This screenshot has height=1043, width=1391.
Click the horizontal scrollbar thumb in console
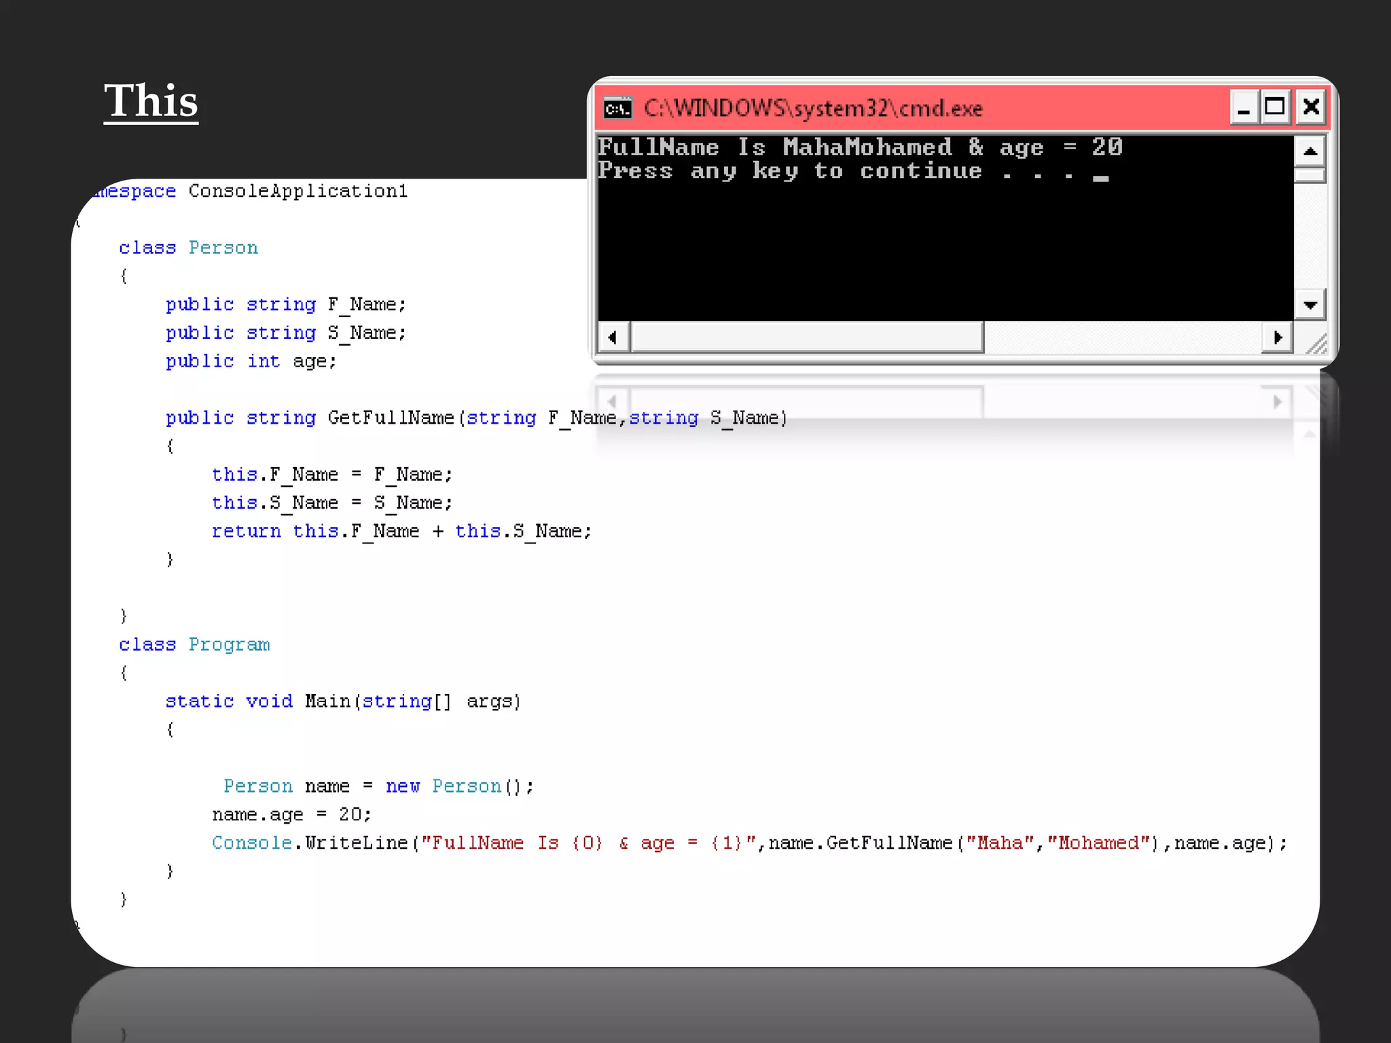(x=807, y=337)
